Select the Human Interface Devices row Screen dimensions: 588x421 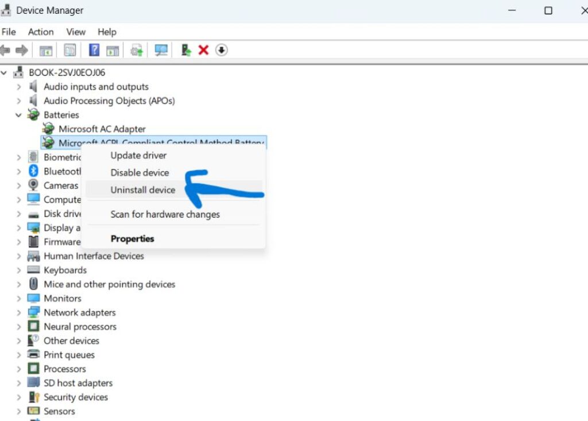[x=94, y=256]
